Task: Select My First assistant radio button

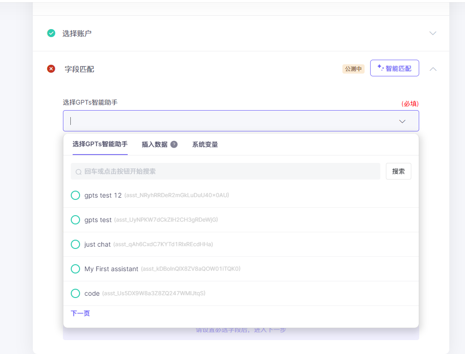Action: (x=75, y=269)
